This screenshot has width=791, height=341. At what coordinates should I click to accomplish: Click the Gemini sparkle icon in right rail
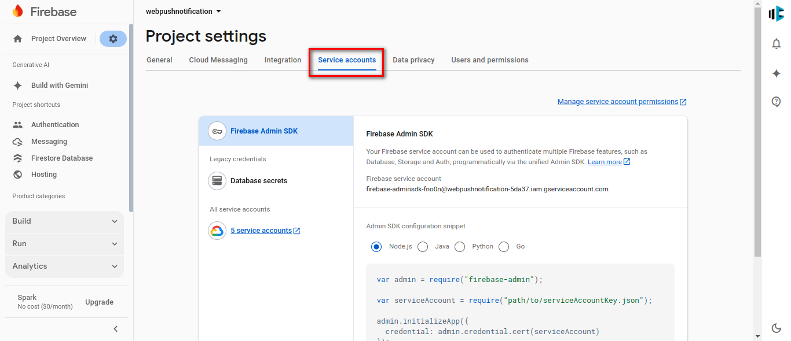(x=777, y=73)
